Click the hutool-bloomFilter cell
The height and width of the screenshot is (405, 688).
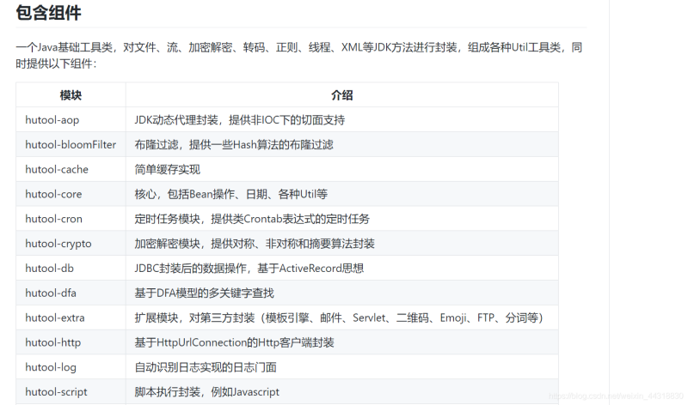[x=71, y=144]
